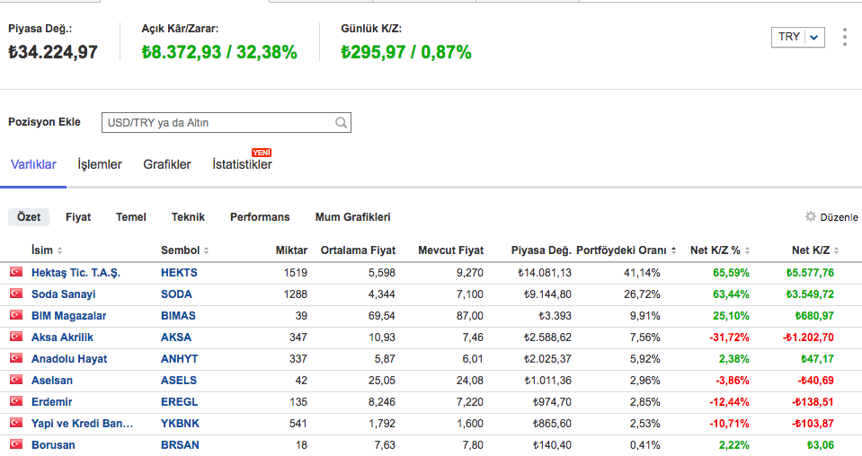The width and height of the screenshot is (862, 456).
Task: Click Soda Sanayi market value ₺9.144,80
Action: click(x=547, y=294)
